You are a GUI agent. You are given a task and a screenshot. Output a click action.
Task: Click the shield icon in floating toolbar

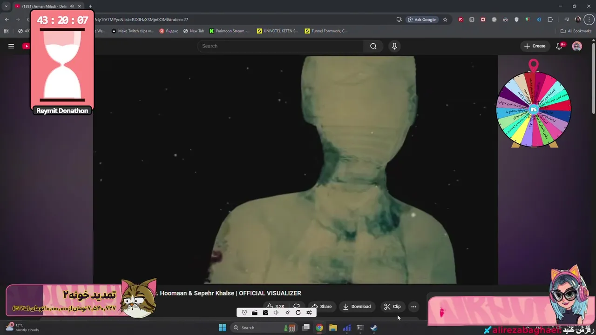pos(244,313)
